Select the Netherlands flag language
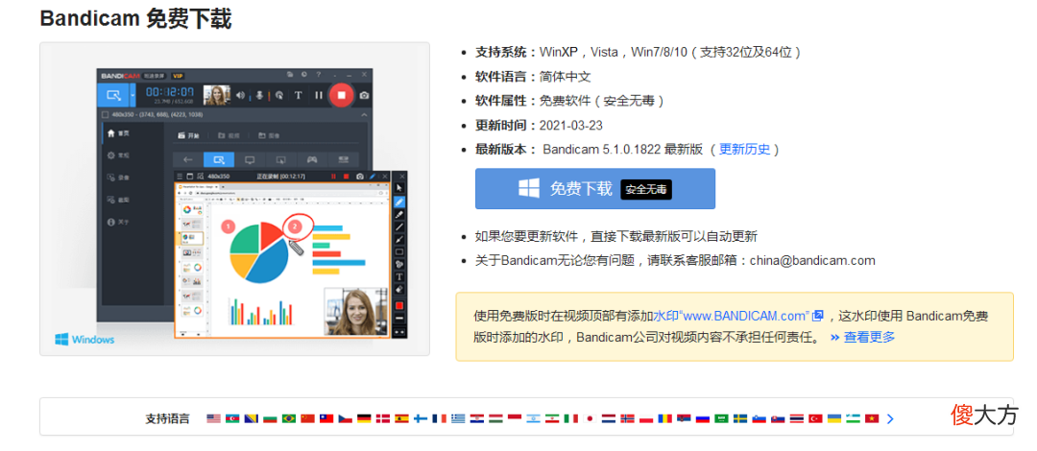This screenshot has height=451, width=1037. [x=609, y=418]
